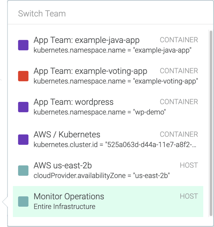The image size is (214, 227).
Task: Click kubernetes.namespace.name = "example-java-app" scope text
Action: [113, 51]
